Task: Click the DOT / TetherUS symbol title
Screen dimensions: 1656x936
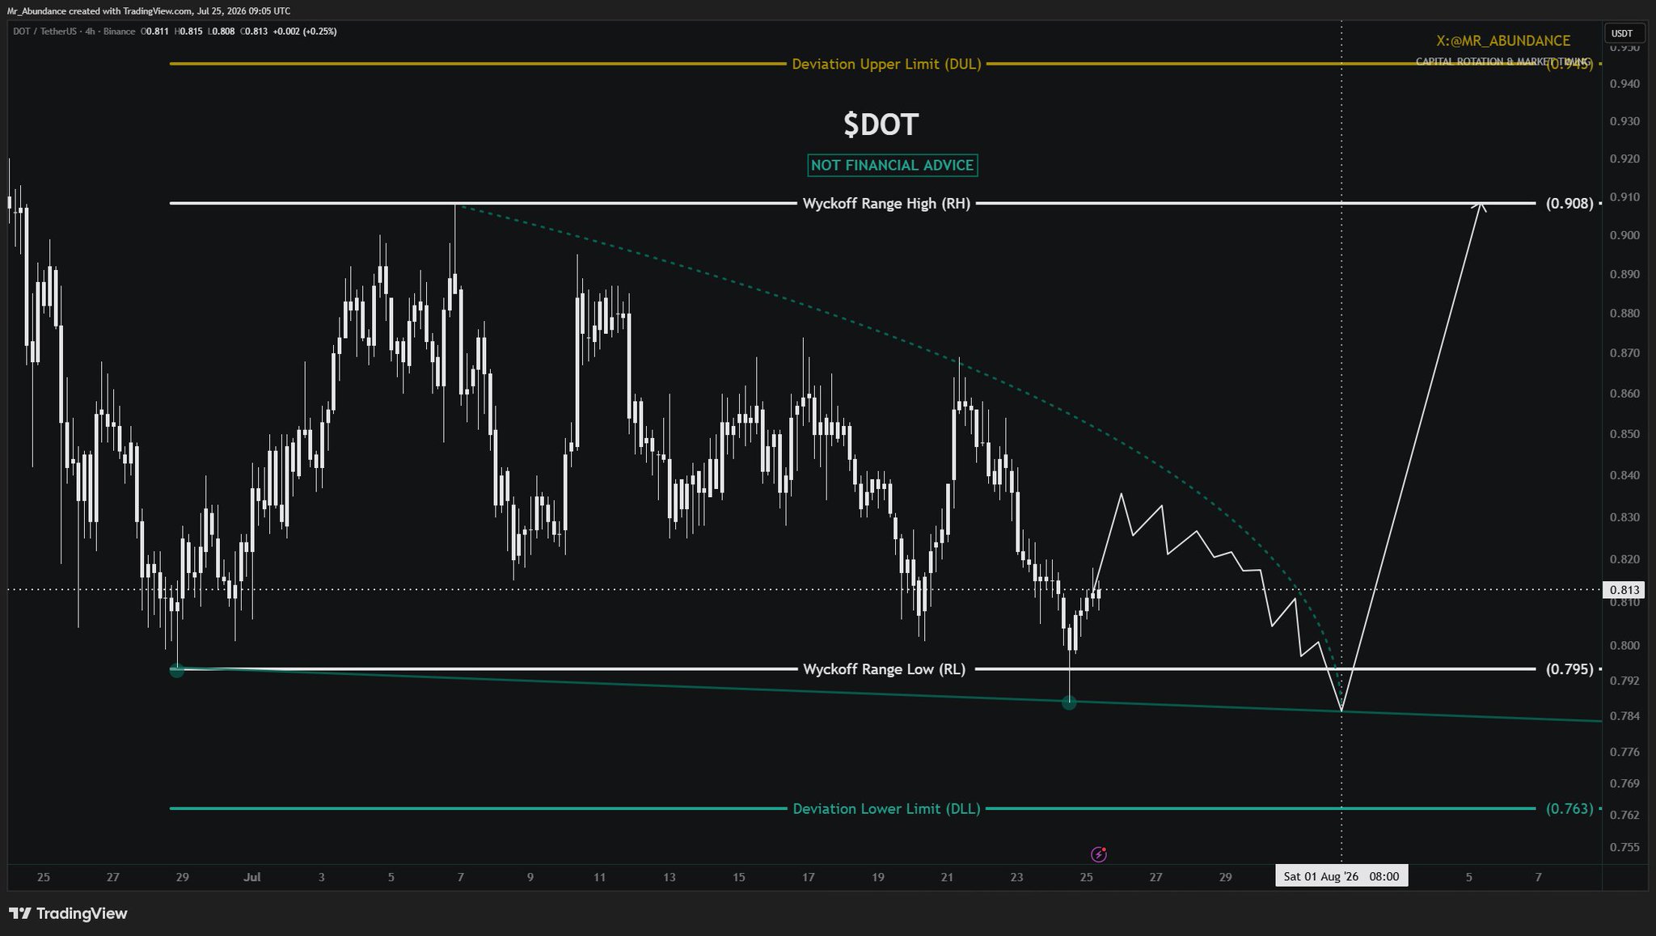Action: (46, 32)
